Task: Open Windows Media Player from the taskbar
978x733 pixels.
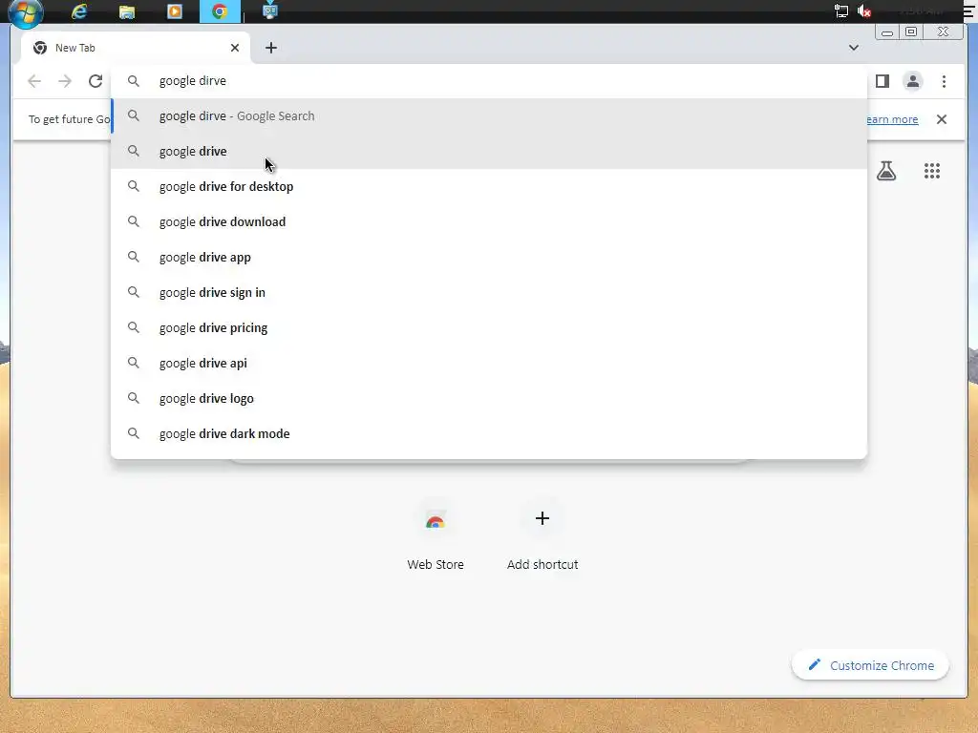Action: tap(175, 11)
